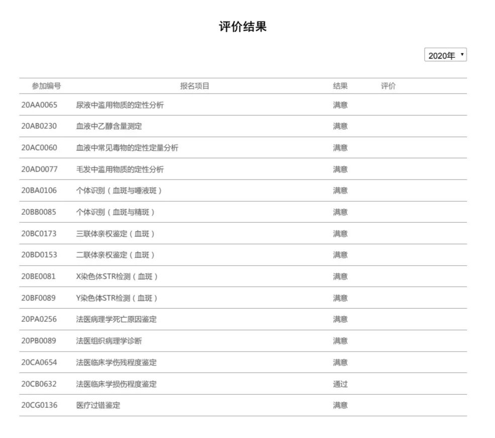Click the 评价结果 page title

pyautogui.click(x=243, y=27)
